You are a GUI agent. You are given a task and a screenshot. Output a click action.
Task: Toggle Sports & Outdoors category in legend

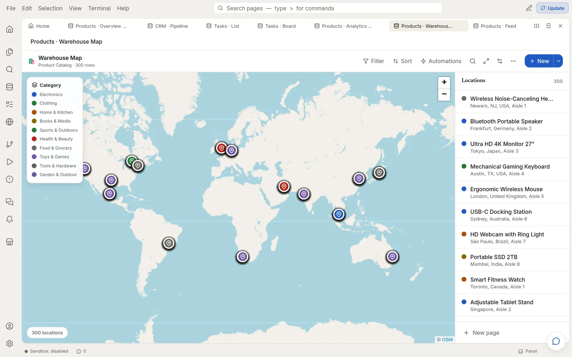(x=55, y=130)
